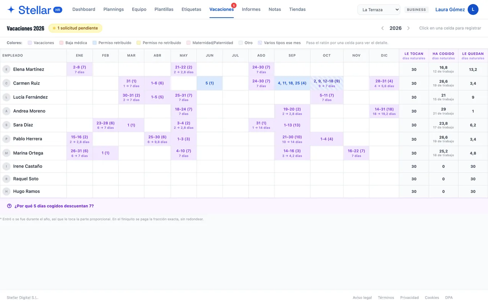Image resolution: width=488 pixels, height=305 pixels.
Task: Switch to the Plannings tab
Action: click(114, 9)
